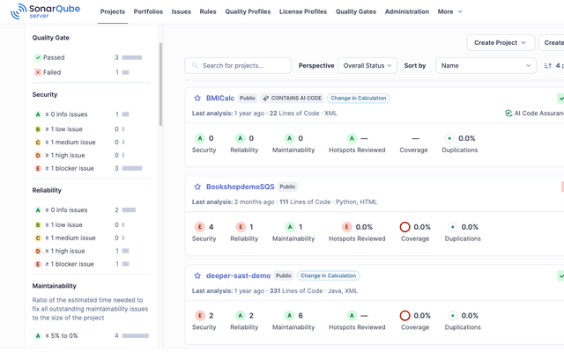Click BMICalc duplications indicator icon
The height and width of the screenshot is (352, 564).
coord(449,138)
